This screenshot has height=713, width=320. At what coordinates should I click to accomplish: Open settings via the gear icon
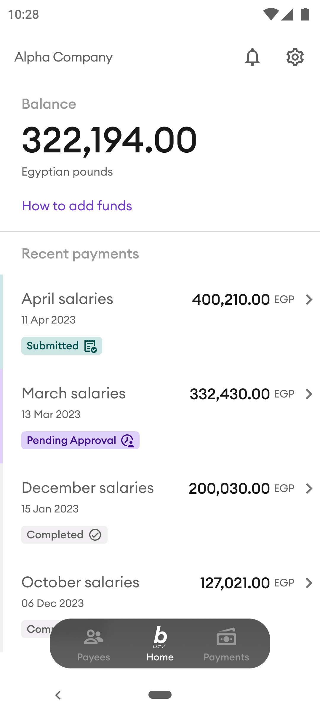click(295, 57)
